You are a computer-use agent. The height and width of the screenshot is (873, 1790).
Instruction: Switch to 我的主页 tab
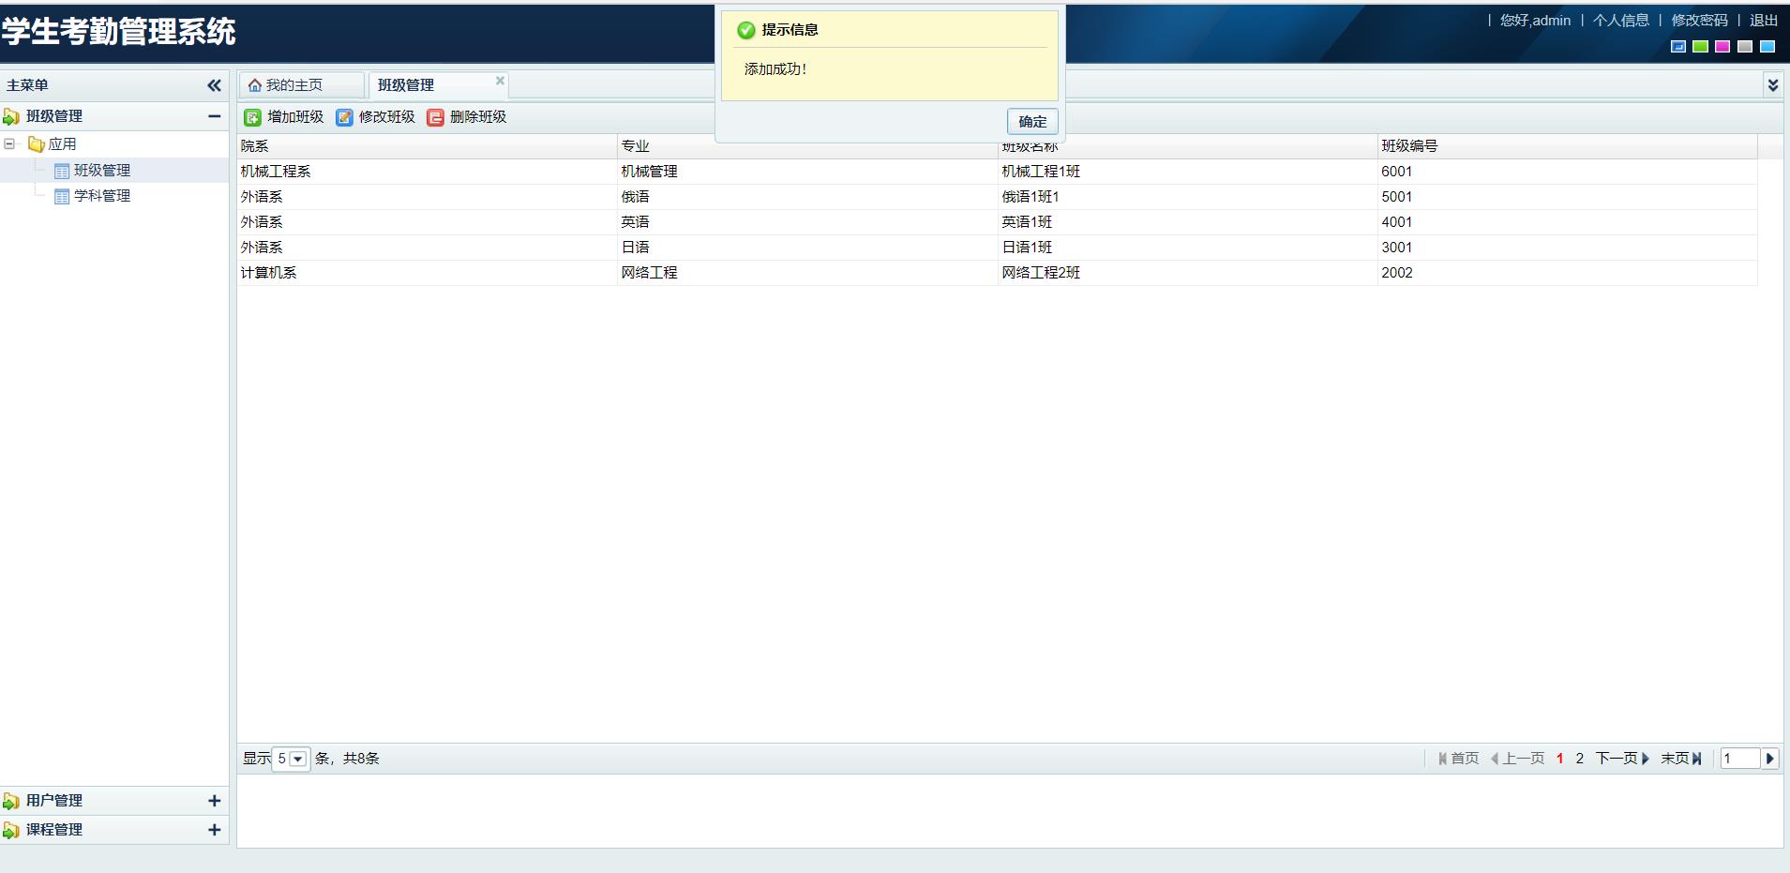[301, 85]
